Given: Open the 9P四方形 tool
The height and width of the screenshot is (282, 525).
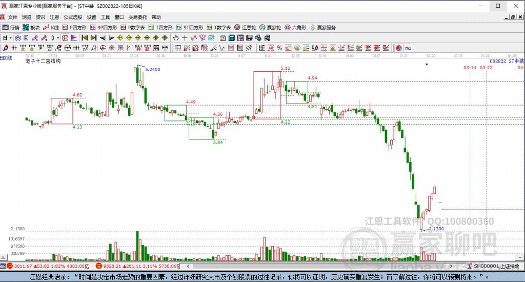Looking at the screenshot, I should click(104, 28).
